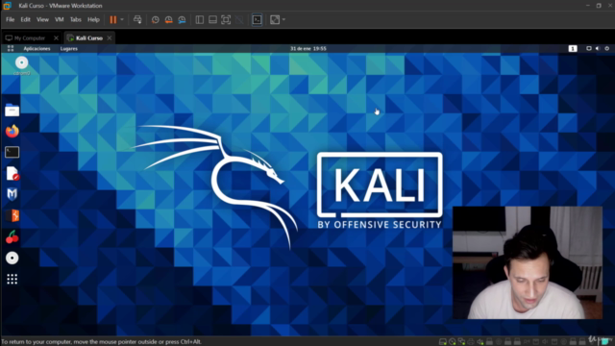The height and width of the screenshot is (346, 615).
Task: Launch Firefox from the dock
Action: [12, 131]
